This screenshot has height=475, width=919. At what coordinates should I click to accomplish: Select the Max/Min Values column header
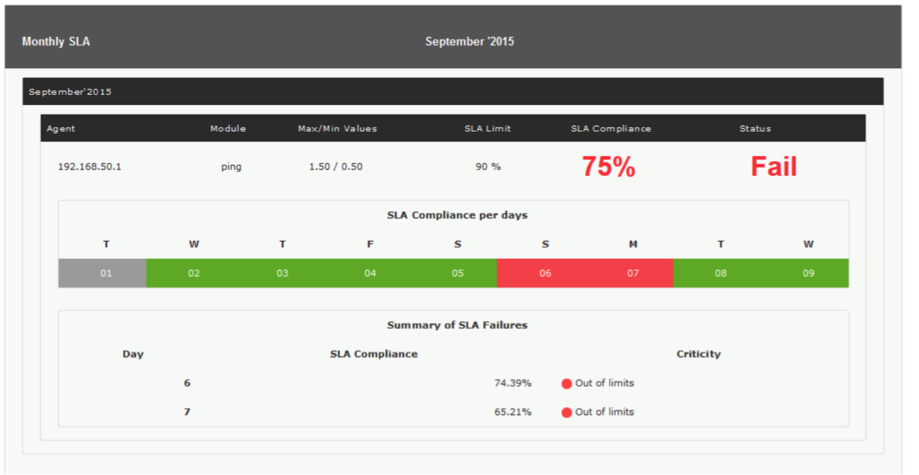[337, 129]
